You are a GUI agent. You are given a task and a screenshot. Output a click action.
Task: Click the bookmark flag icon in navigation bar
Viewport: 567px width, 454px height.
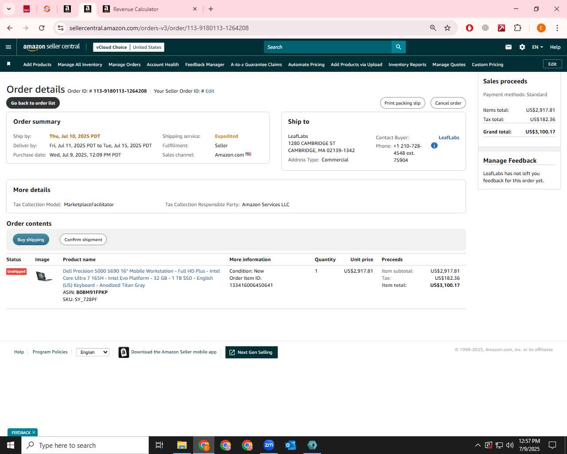coord(8,64)
